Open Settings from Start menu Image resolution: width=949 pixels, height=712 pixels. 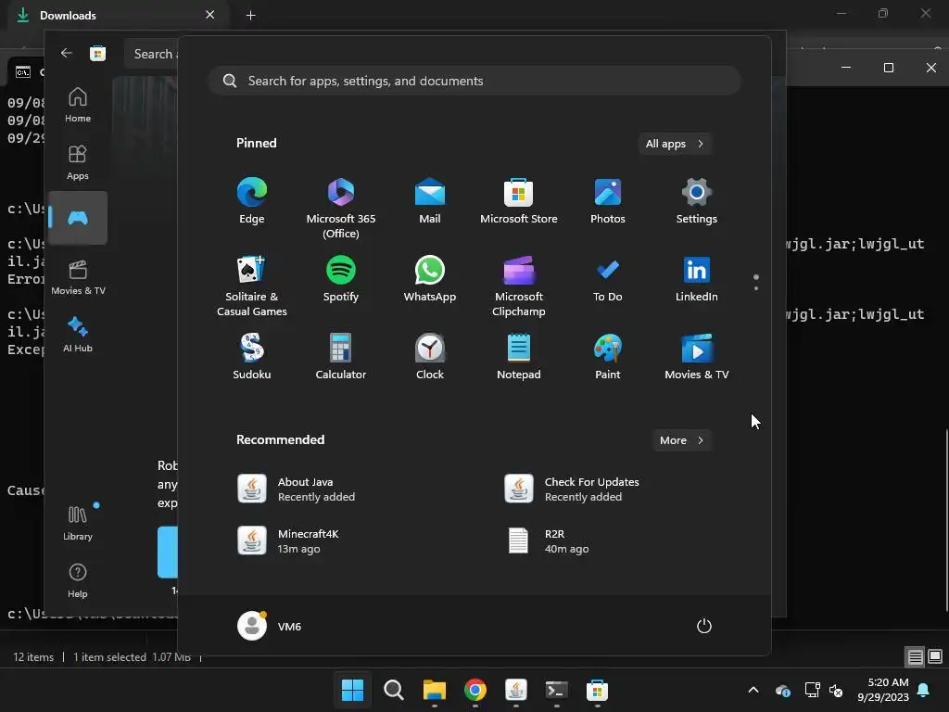click(x=697, y=201)
